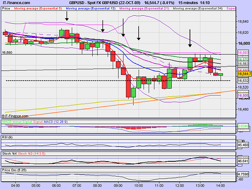This screenshot has height=189, width=252.
Task: Click the magenta 16,583 price tag
Action: (x=243, y=52)
